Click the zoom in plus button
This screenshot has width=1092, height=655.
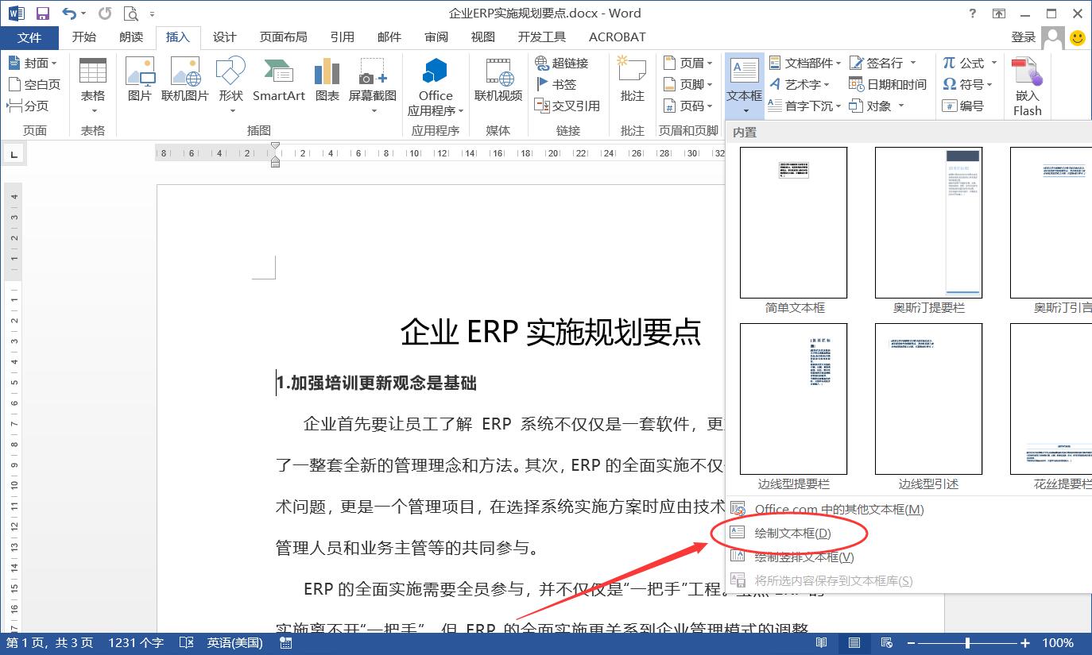pos(1025,643)
